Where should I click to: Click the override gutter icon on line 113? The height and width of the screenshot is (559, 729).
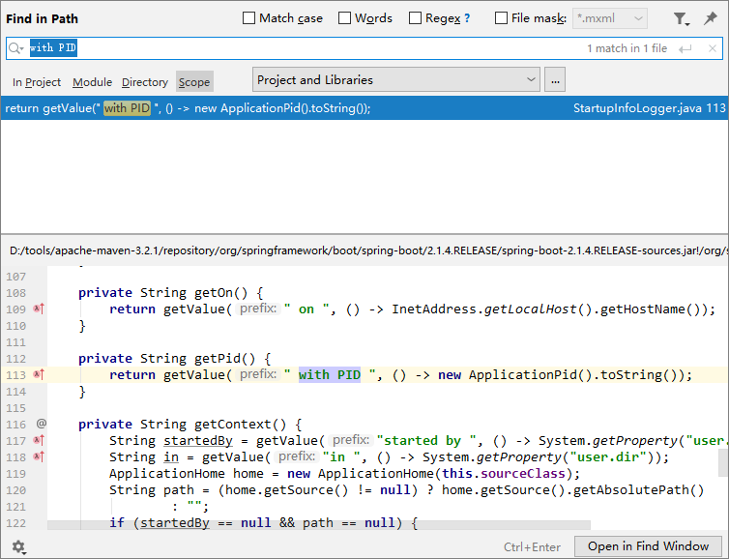click(x=39, y=374)
